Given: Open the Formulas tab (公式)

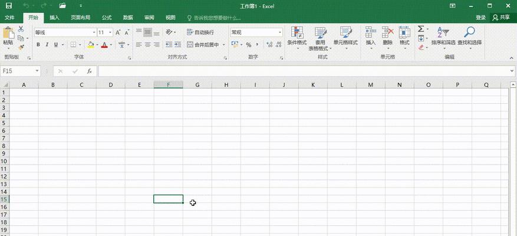Looking at the screenshot, I should tap(107, 18).
